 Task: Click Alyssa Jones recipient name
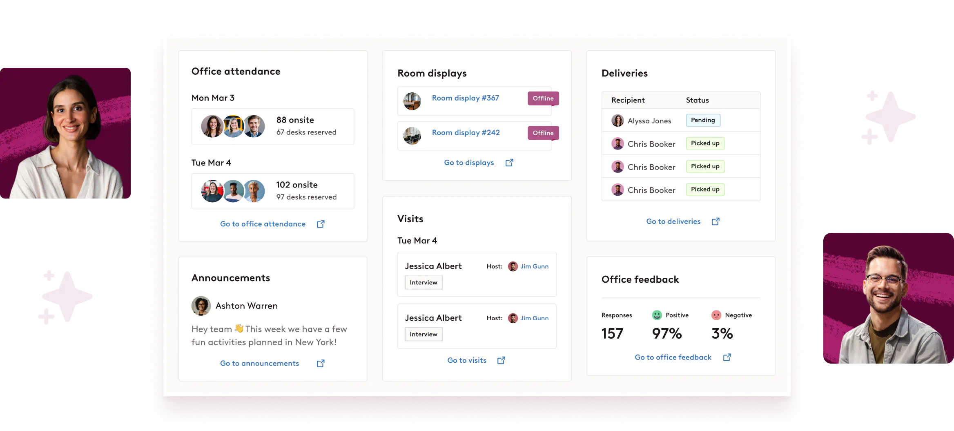pyautogui.click(x=649, y=121)
